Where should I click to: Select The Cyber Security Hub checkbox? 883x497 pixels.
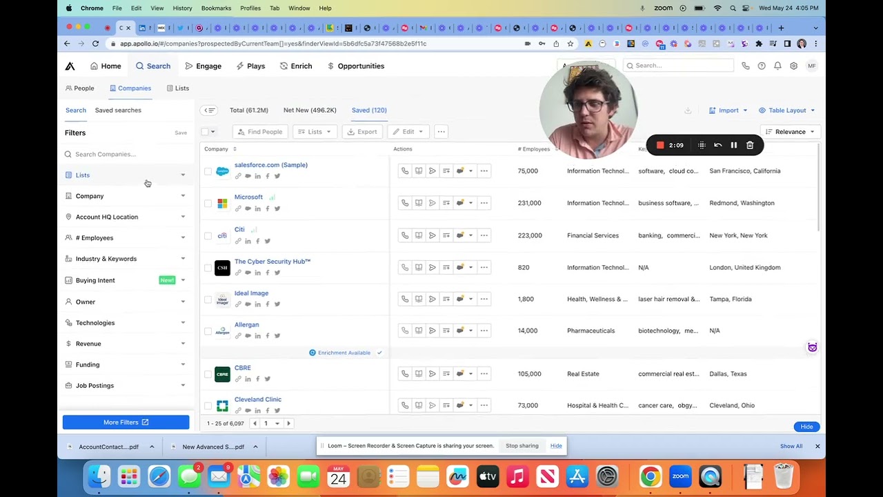tap(208, 267)
